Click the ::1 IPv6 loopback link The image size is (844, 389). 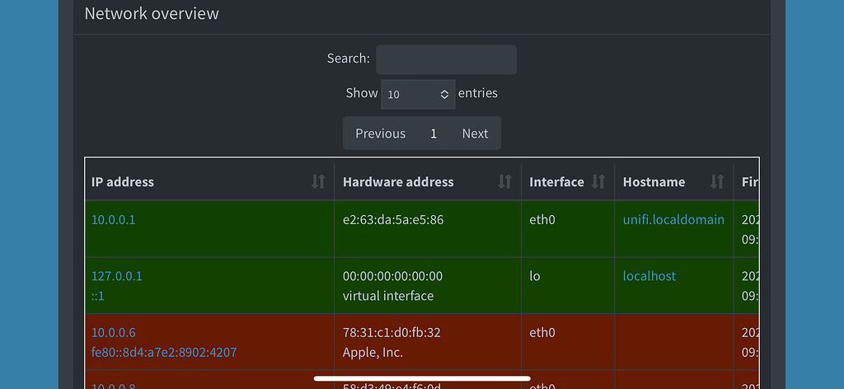(x=100, y=296)
